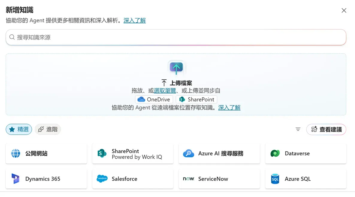Click the 公開網站 globe icon
355x197 pixels.
point(16,153)
